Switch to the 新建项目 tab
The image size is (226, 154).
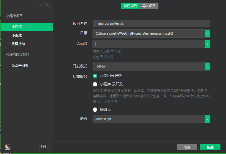pyautogui.click(x=130, y=6)
